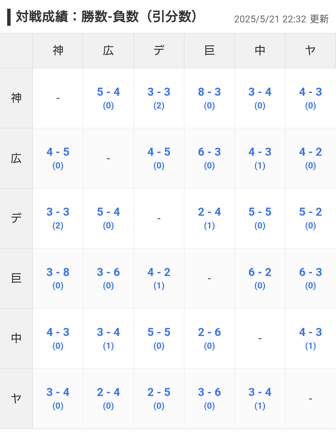This screenshot has height=433, width=336.
Task: Click the 中 row header
Action: tap(16, 338)
